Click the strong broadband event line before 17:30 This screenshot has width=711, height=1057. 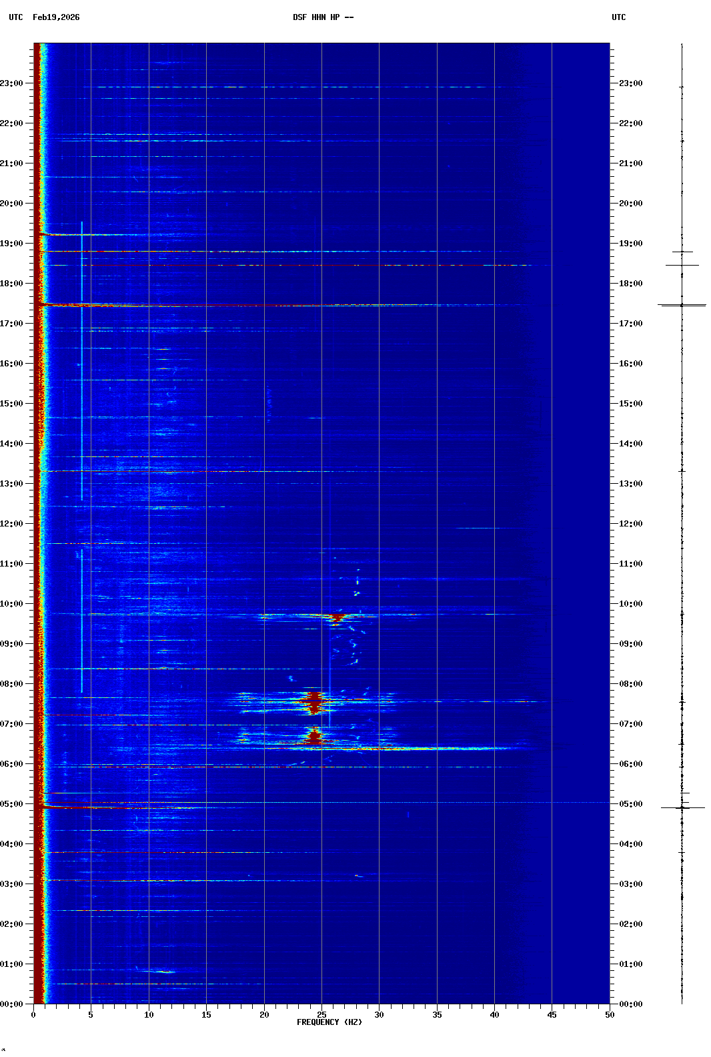pyautogui.click(x=200, y=306)
